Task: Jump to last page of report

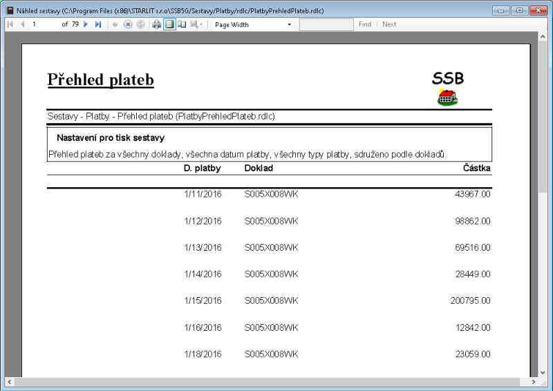Action: coord(98,24)
